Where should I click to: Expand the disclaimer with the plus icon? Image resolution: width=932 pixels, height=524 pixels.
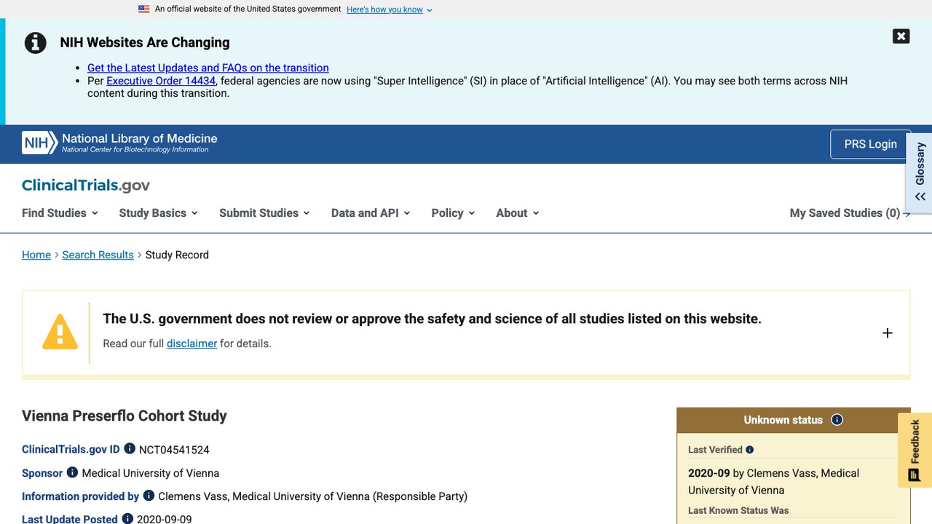click(887, 333)
